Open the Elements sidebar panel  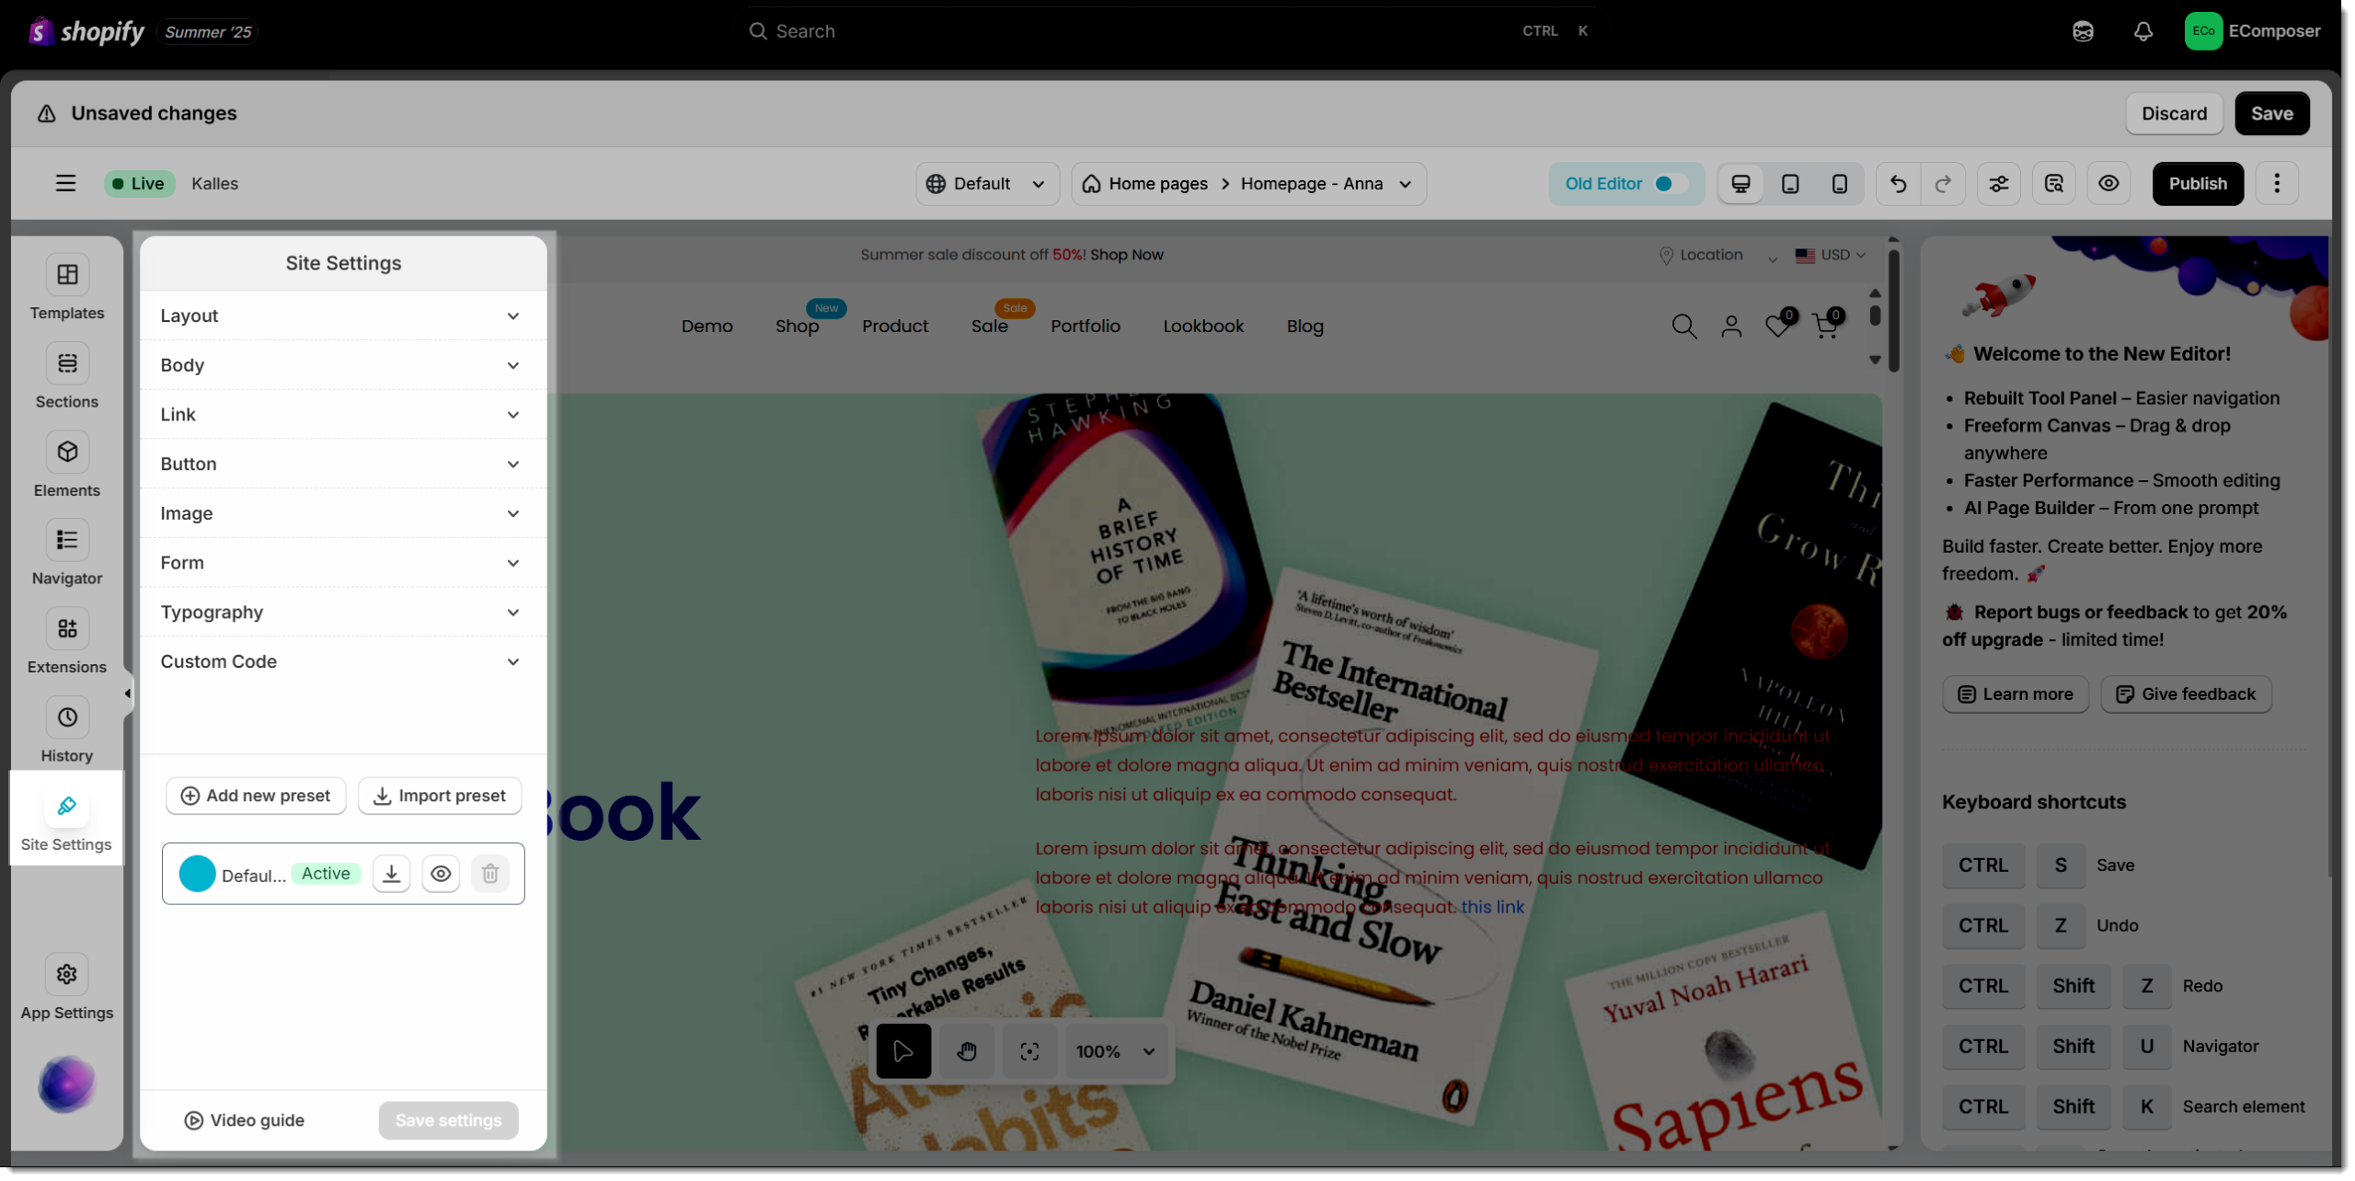coord(67,465)
